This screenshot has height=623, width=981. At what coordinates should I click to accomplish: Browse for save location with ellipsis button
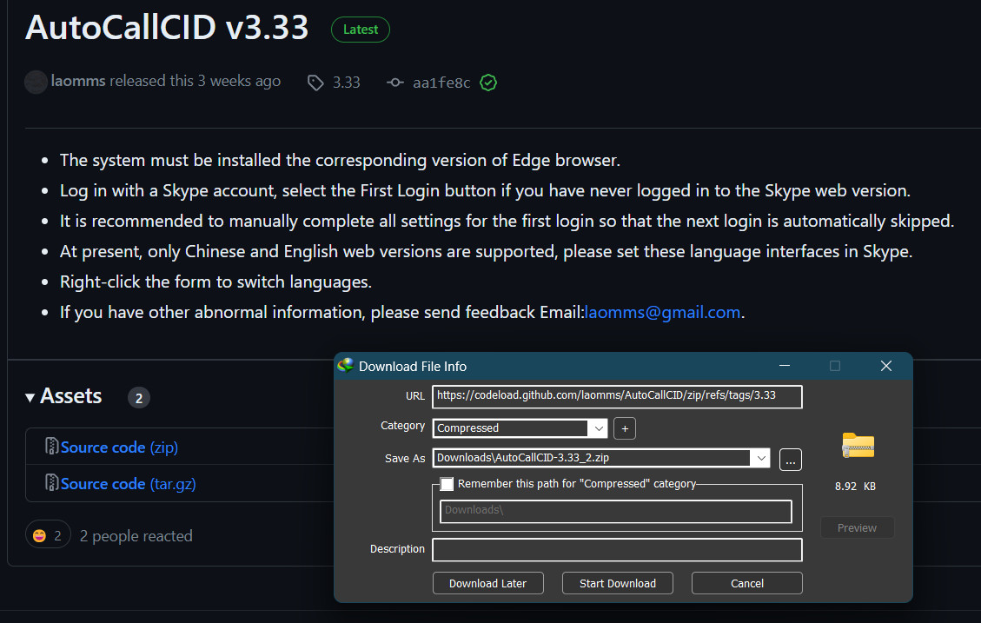pos(790,460)
